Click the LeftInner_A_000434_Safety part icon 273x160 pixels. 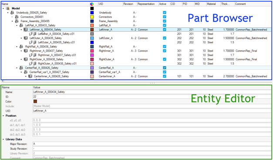26,29
